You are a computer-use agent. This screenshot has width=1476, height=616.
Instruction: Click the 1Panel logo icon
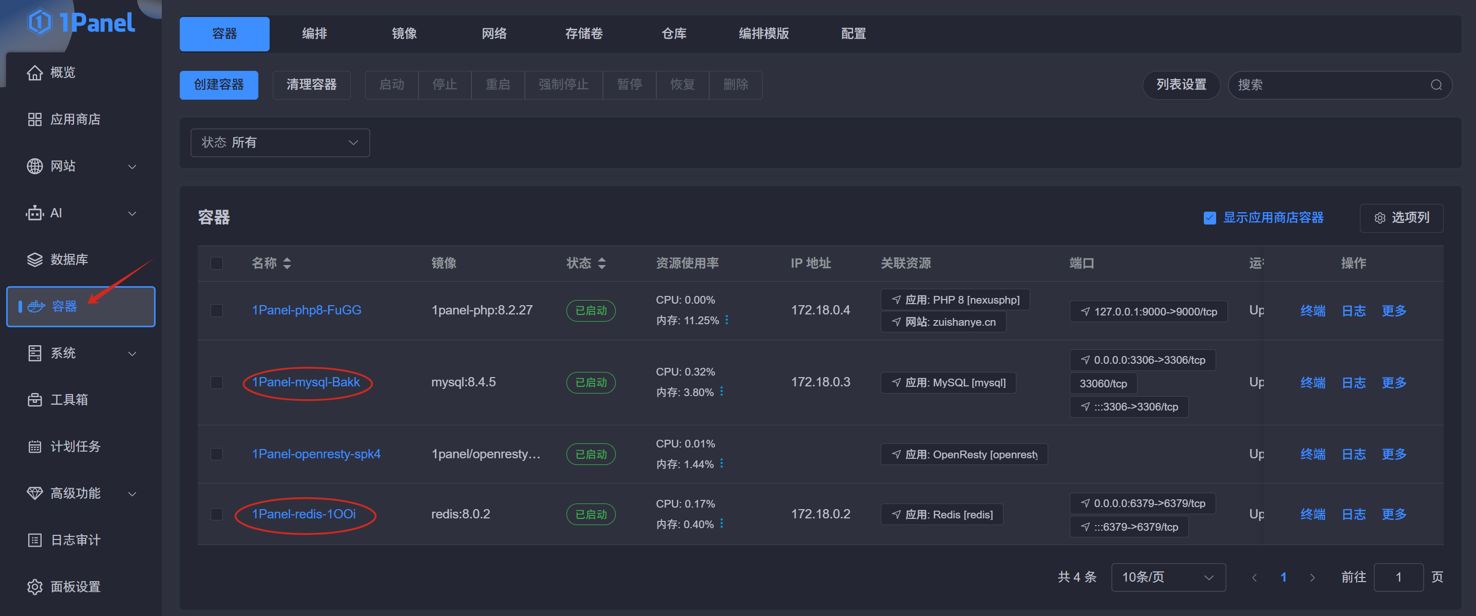pyautogui.click(x=40, y=22)
